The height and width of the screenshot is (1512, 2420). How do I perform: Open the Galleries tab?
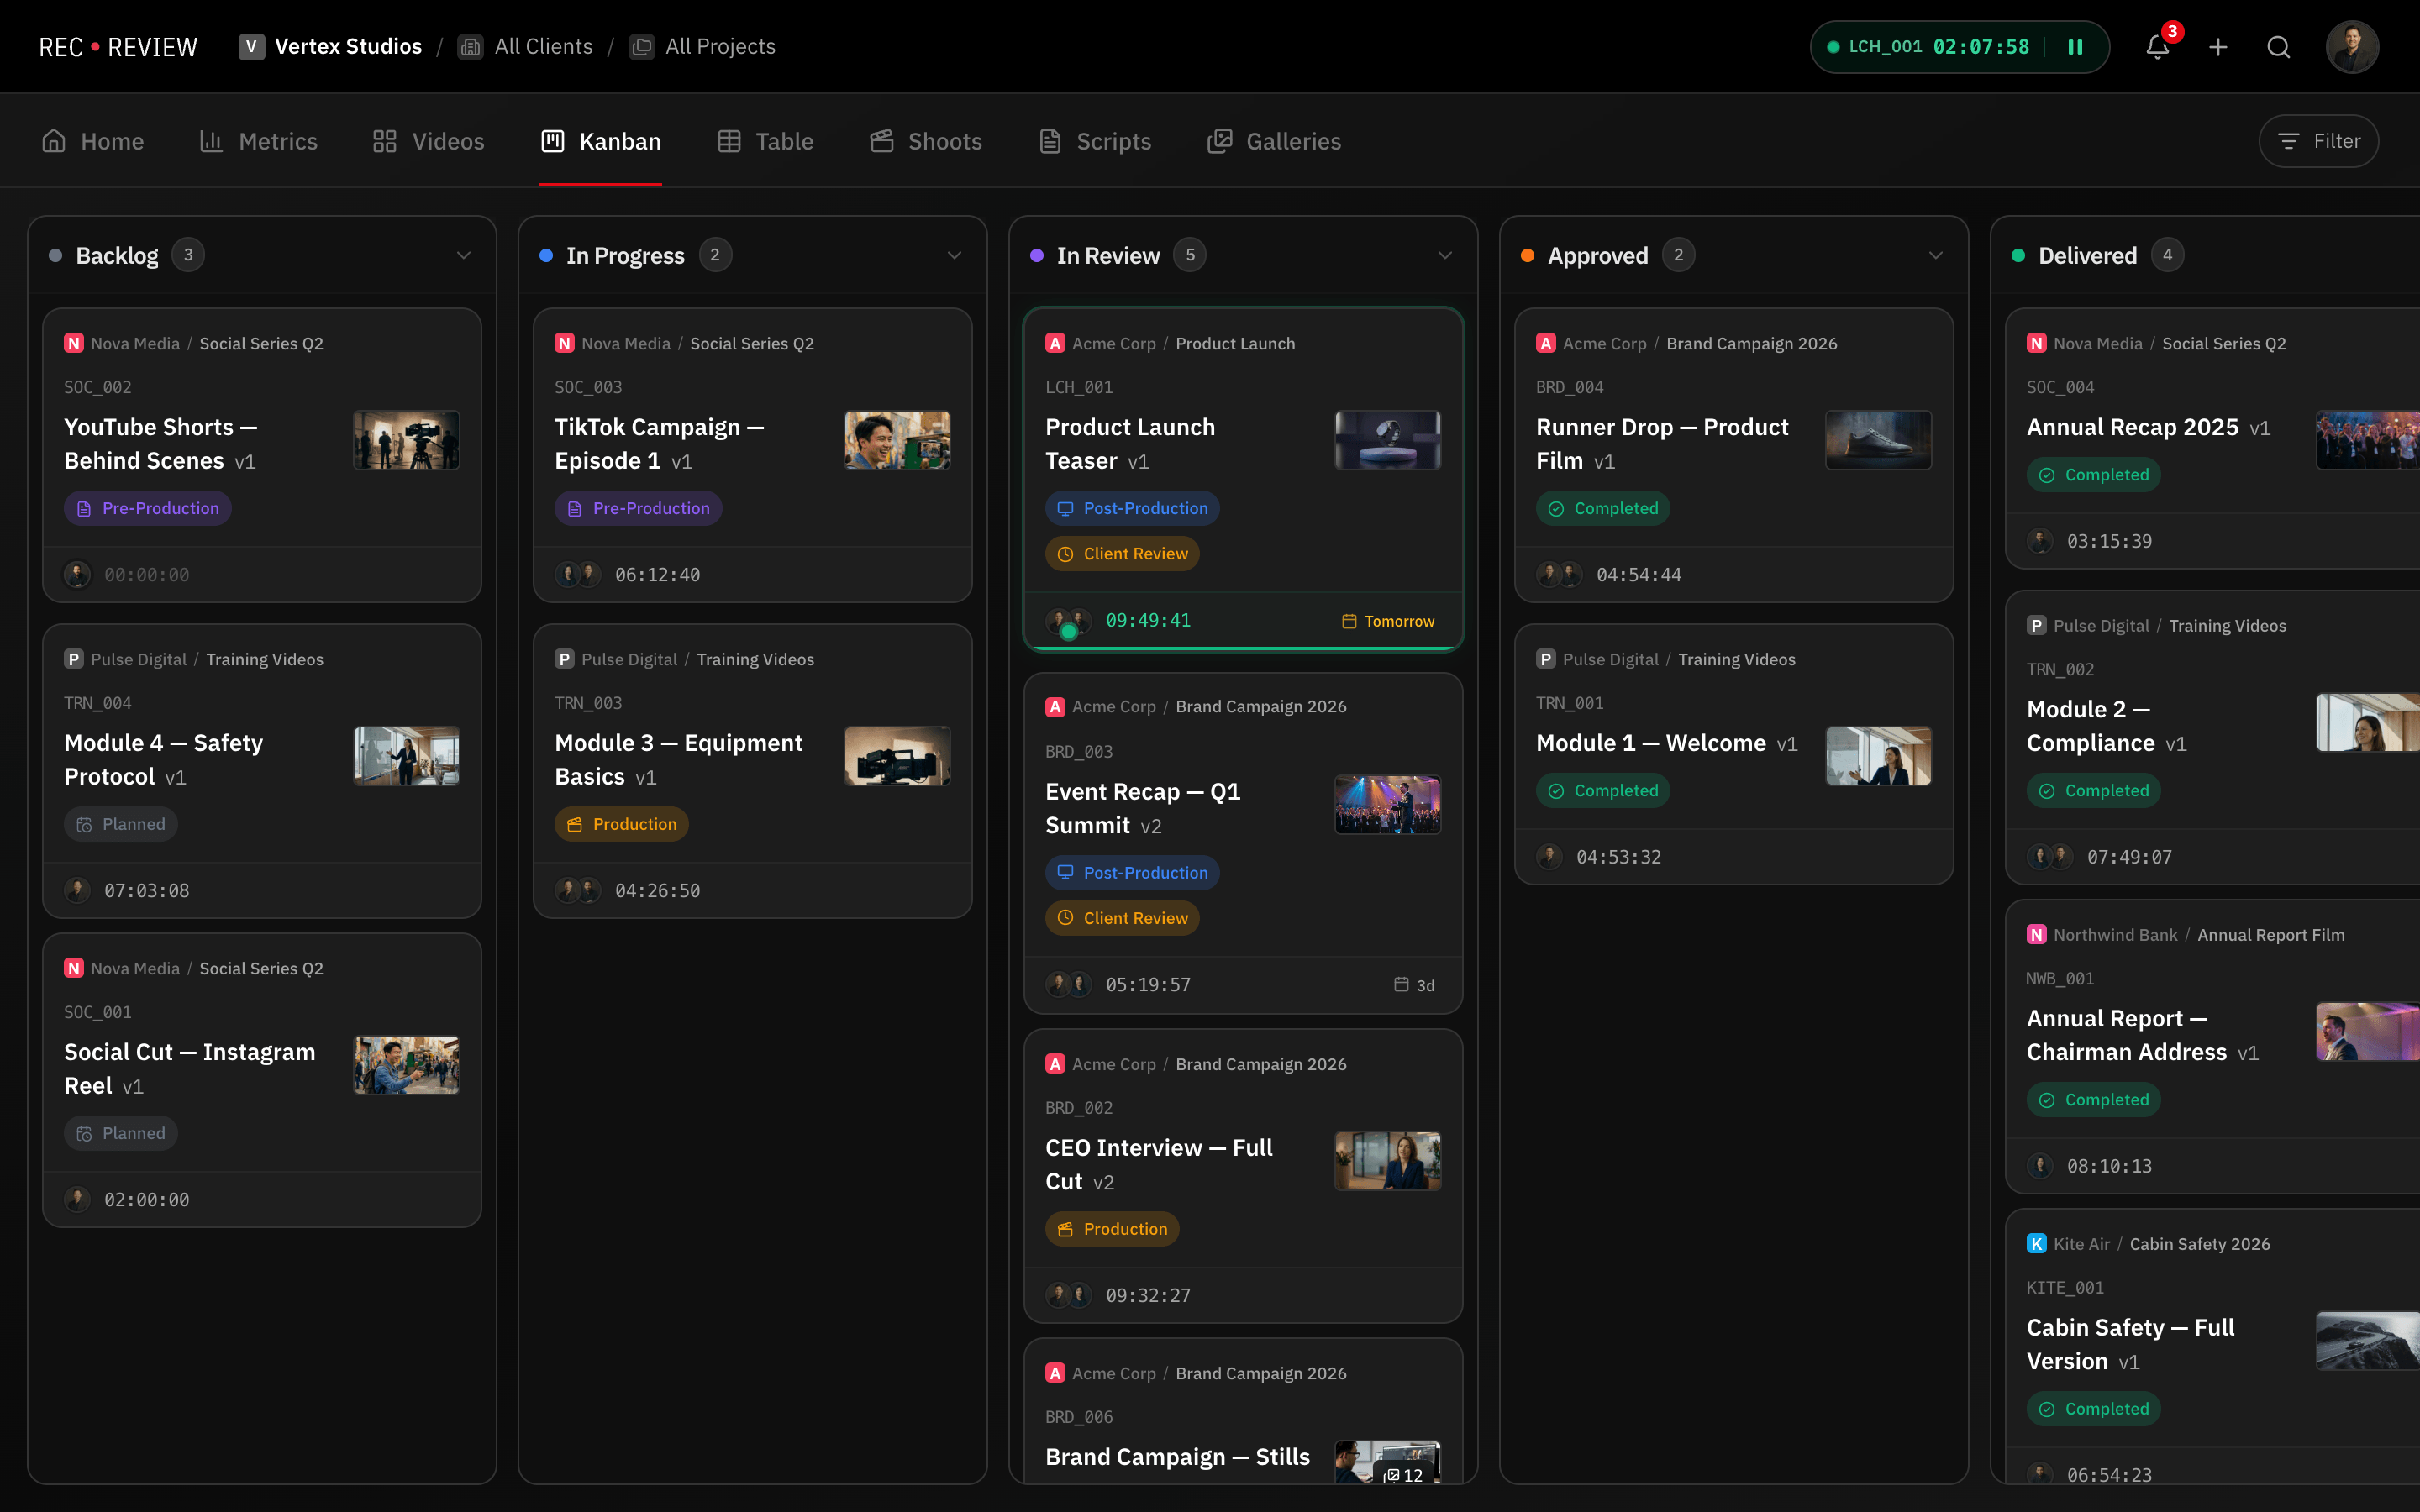pyautogui.click(x=1274, y=141)
